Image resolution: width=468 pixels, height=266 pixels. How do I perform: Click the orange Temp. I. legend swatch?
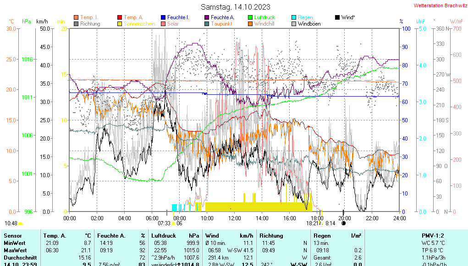coord(76,17)
